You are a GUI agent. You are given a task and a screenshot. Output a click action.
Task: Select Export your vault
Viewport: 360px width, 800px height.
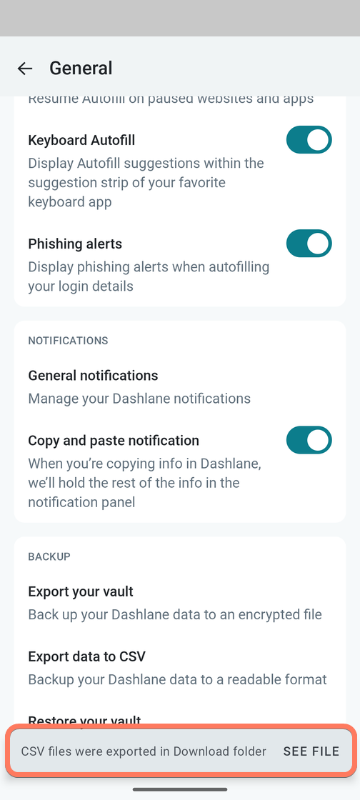click(180, 603)
